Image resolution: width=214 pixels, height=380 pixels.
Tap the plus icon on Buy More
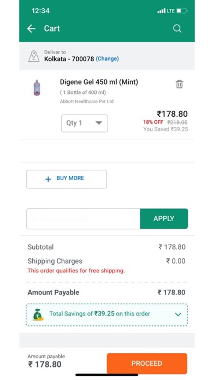pyautogui.click(x=48, y=179)
